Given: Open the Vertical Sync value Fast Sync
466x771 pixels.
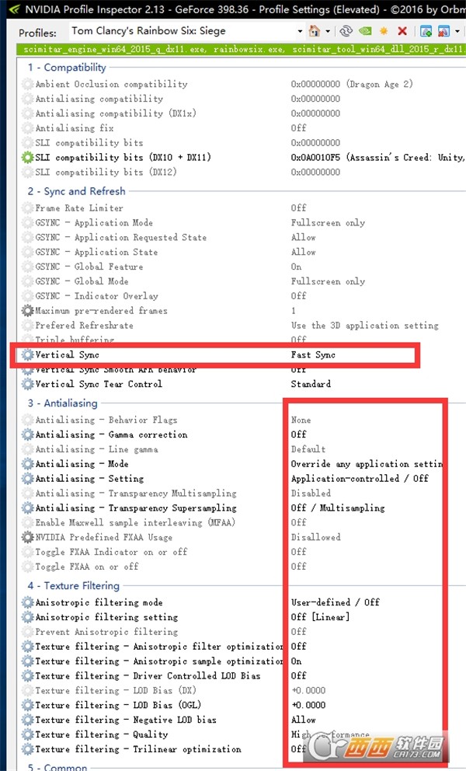Looking at the screenshot, I should 313,354.
